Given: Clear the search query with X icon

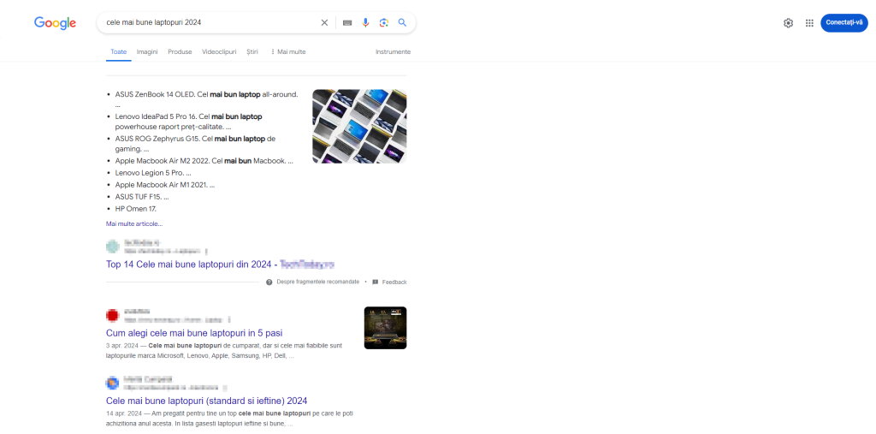Looking at the screenshot, I should (x=324, y=23).
